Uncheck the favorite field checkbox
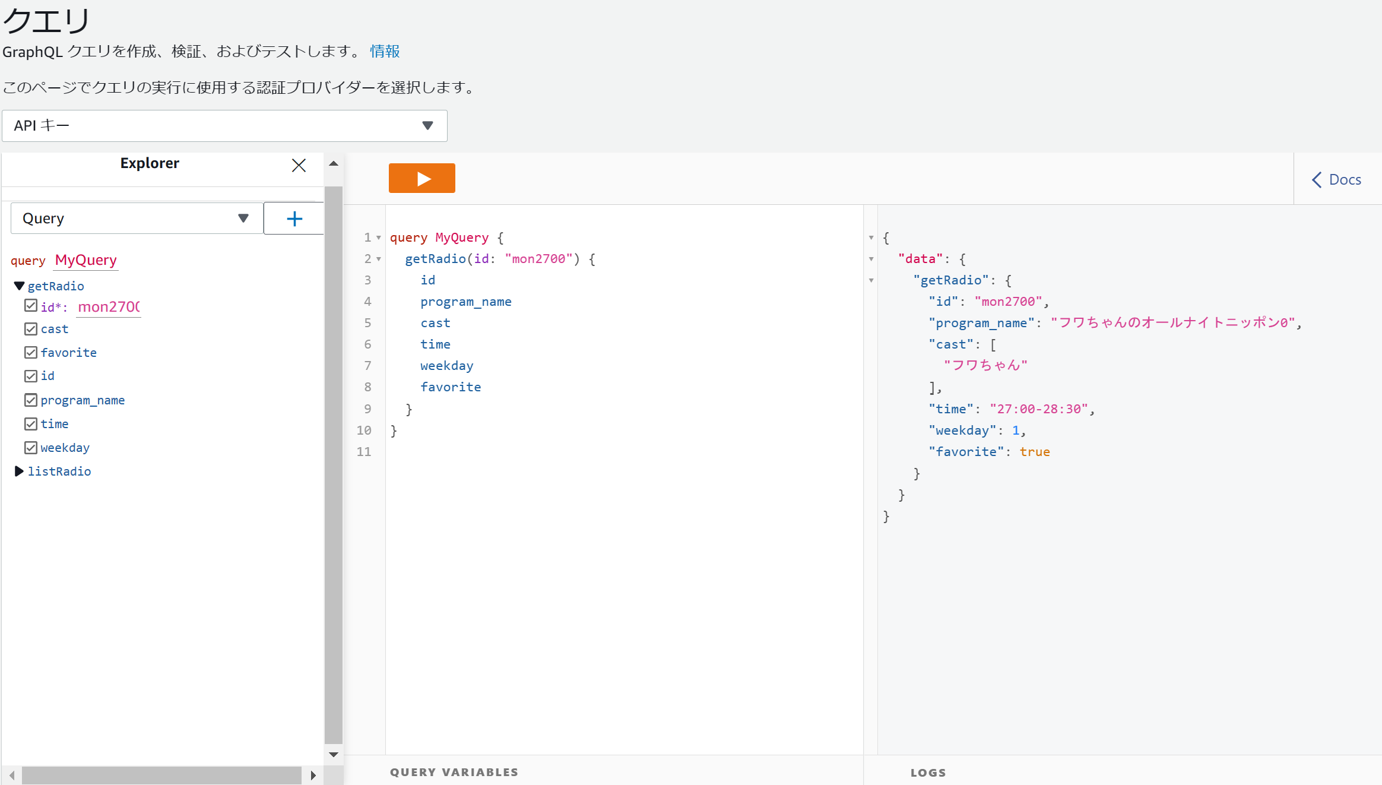Image resolution: width=1382 pixels, height=785 pixels. (31, 352)
